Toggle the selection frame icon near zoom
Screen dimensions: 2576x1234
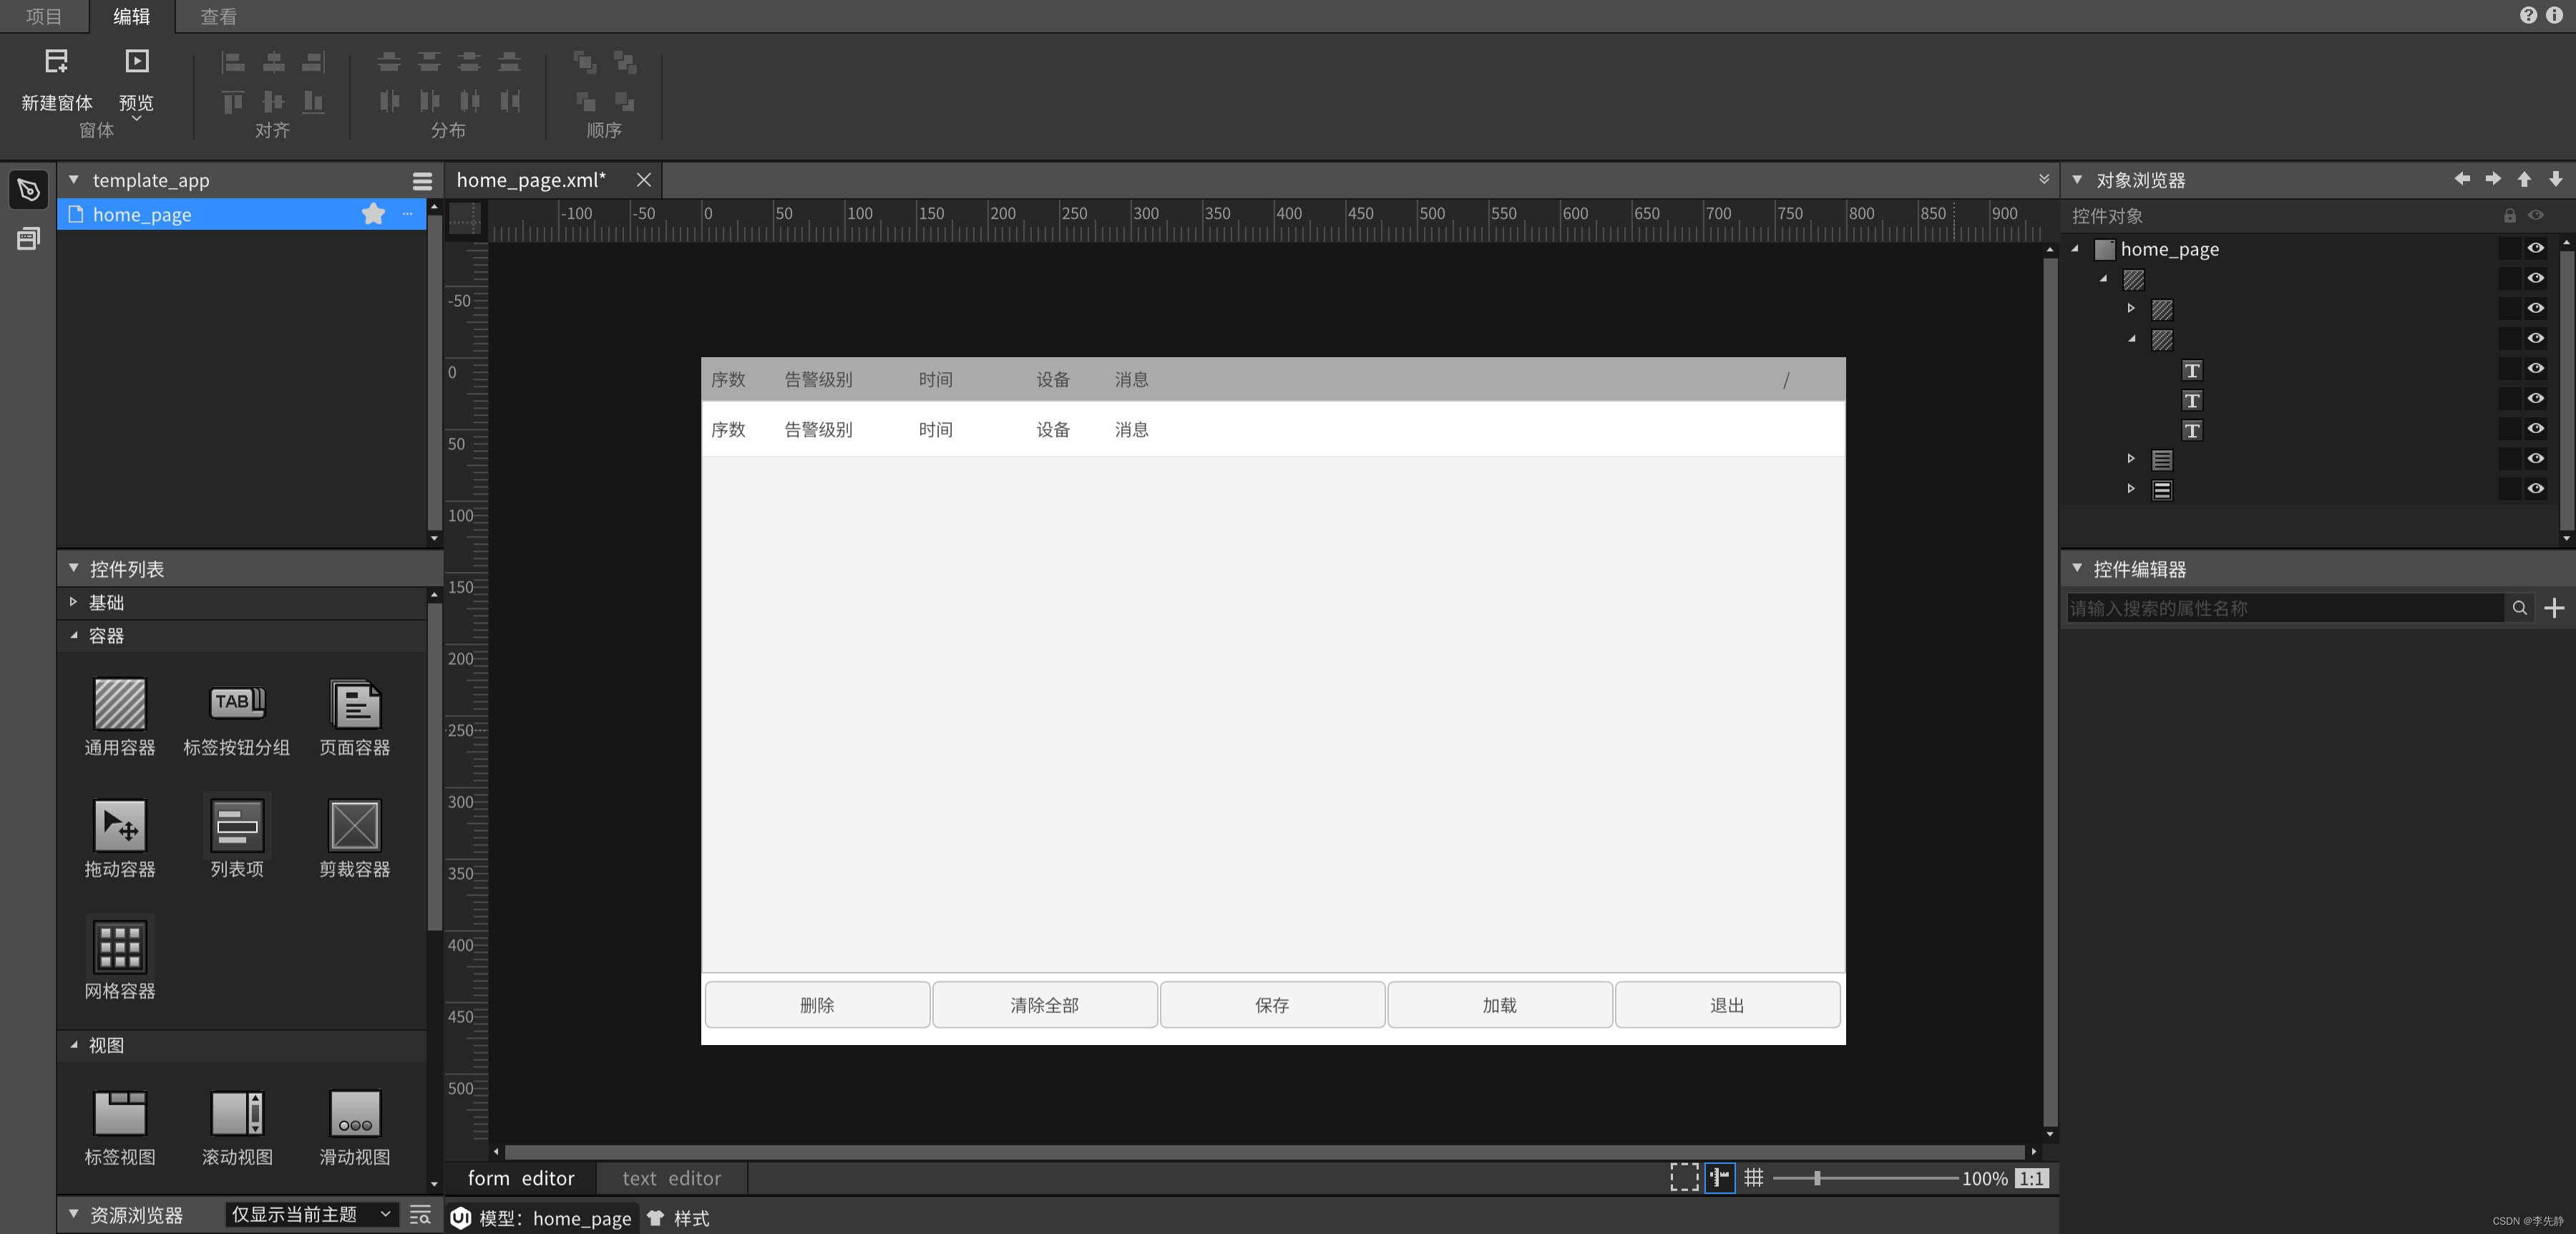pyautogui.click(x=1684, y=1177)
